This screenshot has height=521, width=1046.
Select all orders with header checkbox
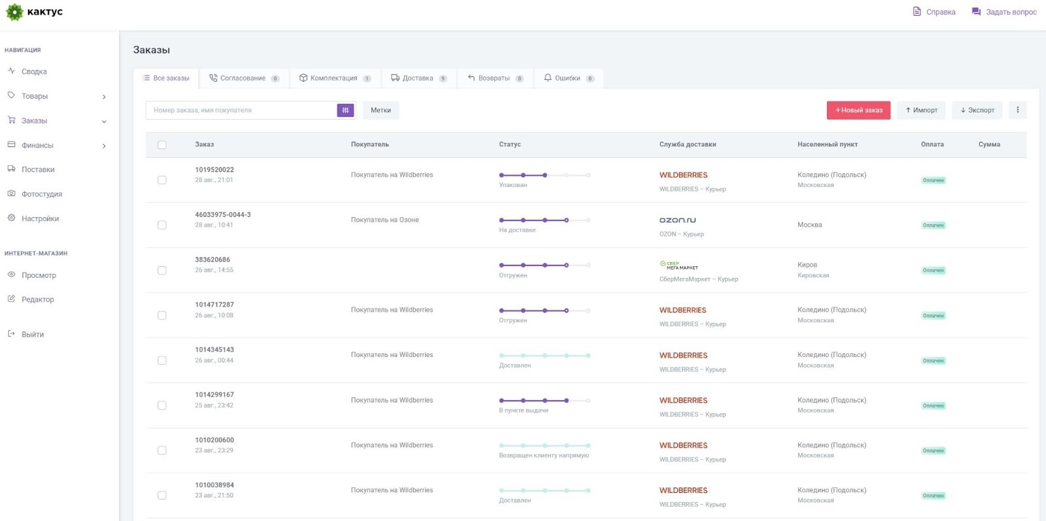pyautogui.click(x=162, y=145)
